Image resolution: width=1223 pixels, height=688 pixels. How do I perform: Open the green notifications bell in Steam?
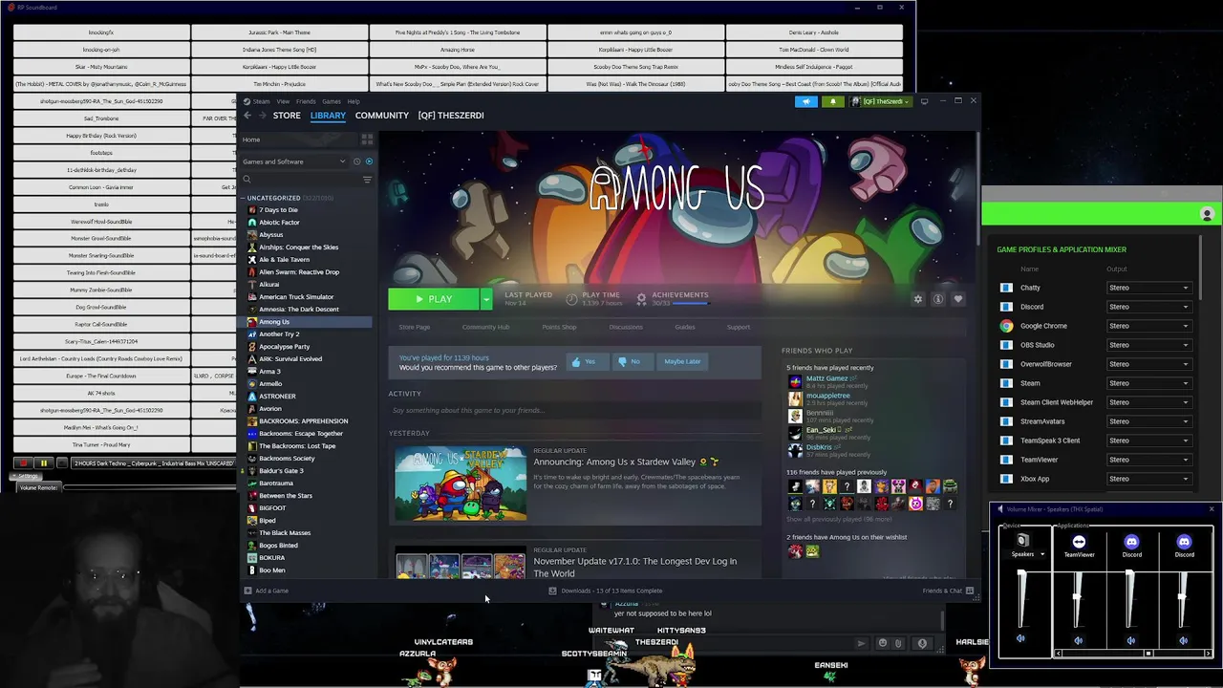832,101
